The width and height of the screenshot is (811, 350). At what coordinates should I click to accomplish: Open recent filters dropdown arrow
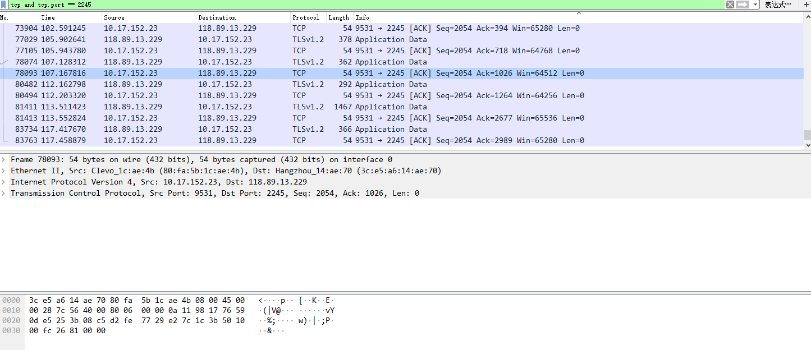tap(755, 4)
